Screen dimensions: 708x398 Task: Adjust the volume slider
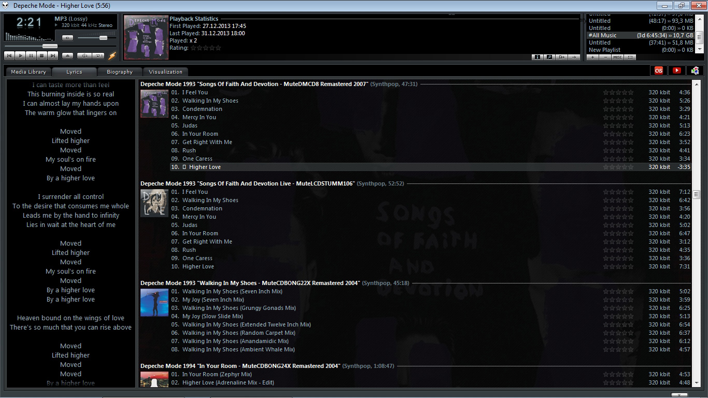[103, 38]
